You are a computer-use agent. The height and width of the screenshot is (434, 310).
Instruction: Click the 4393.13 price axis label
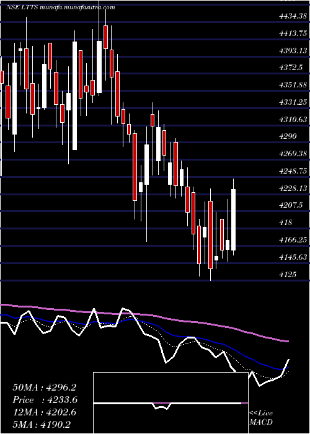(x=293, y=51)
